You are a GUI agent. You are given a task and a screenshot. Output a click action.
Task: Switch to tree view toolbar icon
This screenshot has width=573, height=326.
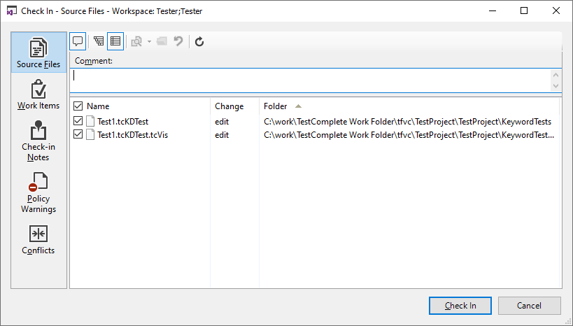click(x=99, y=41)
